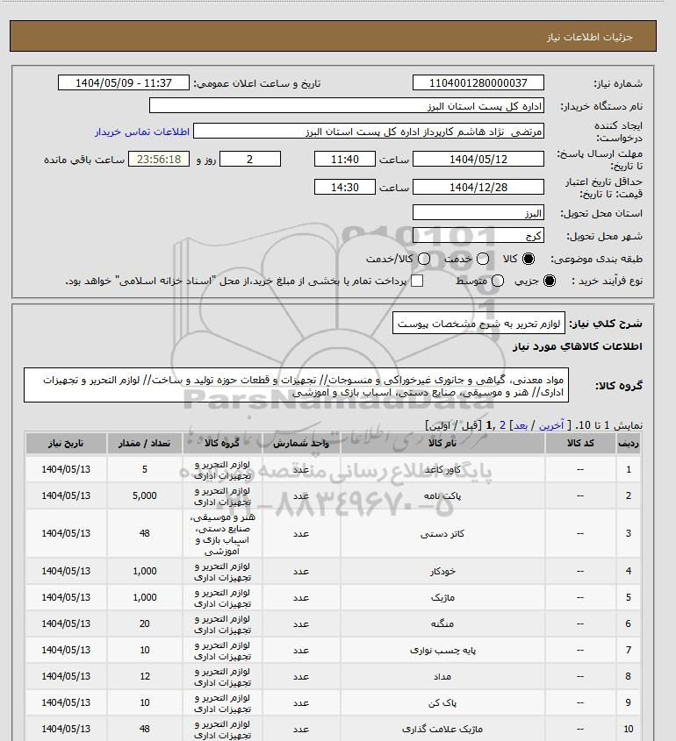Click the buyer organization name field

347,106
